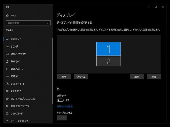This screenshot has width=170, height=127.
Task: Select display 2 in arrangement
Action: [x=108, y=61]
